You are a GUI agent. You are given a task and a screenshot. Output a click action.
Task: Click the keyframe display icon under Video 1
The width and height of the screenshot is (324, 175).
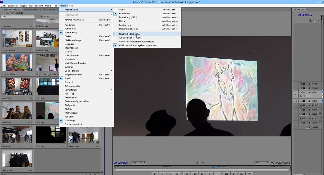(x=305, y=96)
